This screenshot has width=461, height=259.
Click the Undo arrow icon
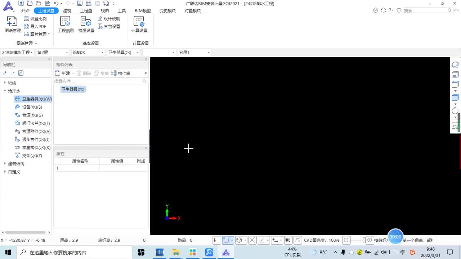pyautogui.click(x=56, y=3)
